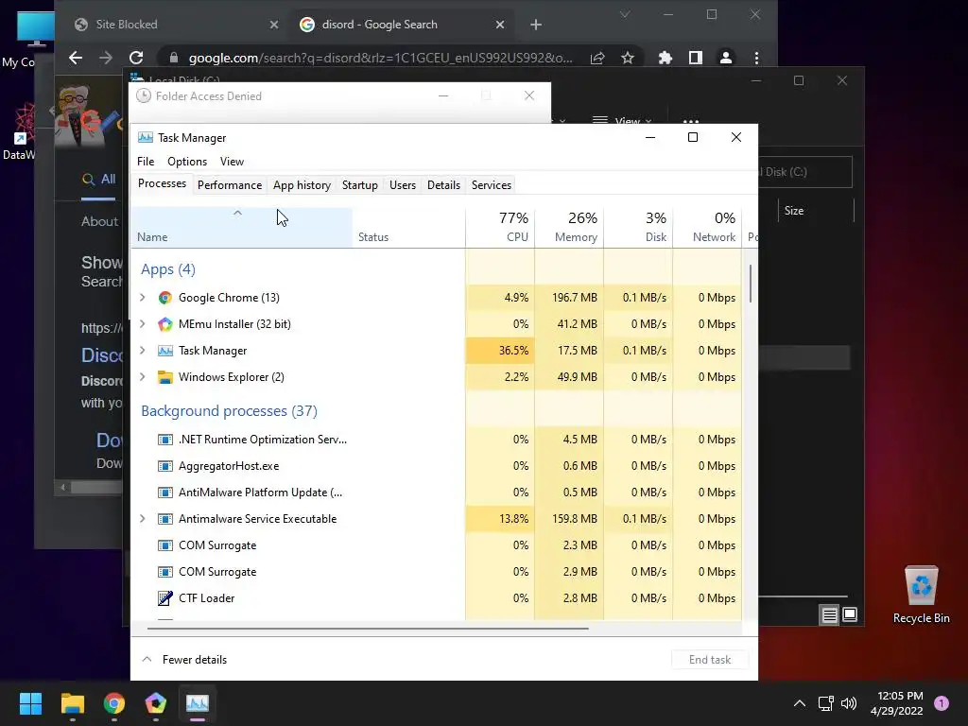This screenshot has height=726, width=968.
Task: Open Chrome side panel icon
Action: coord(695,58)
